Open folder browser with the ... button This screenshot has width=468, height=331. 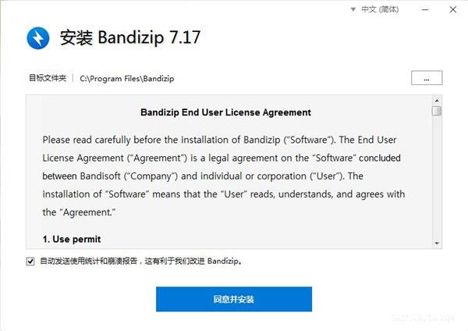427,78
